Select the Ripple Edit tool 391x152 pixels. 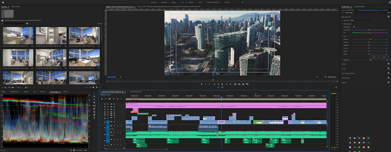94,99
